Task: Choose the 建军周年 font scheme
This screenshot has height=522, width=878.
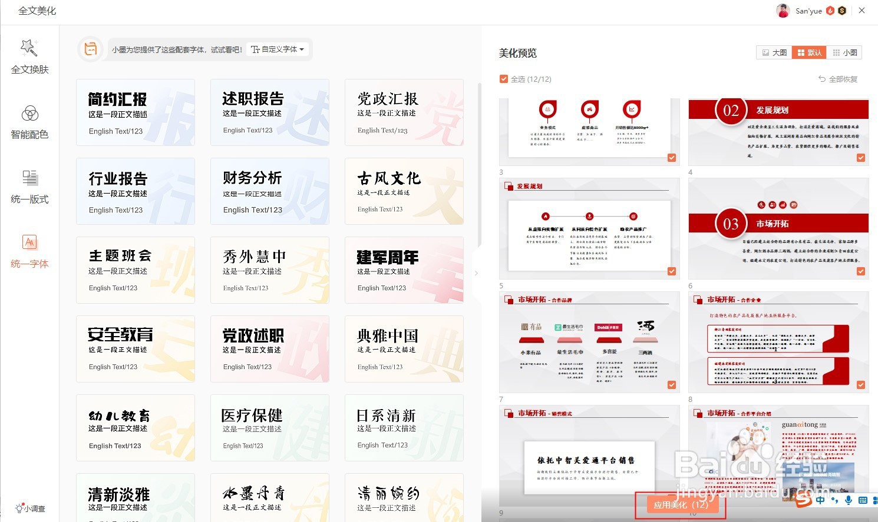Action: (x=404, y=270)
